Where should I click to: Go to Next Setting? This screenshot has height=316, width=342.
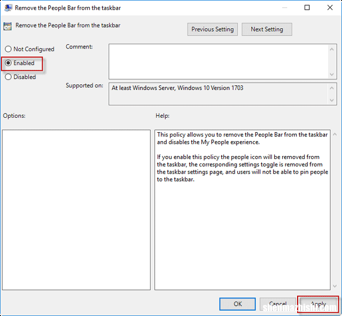(267, 29)
